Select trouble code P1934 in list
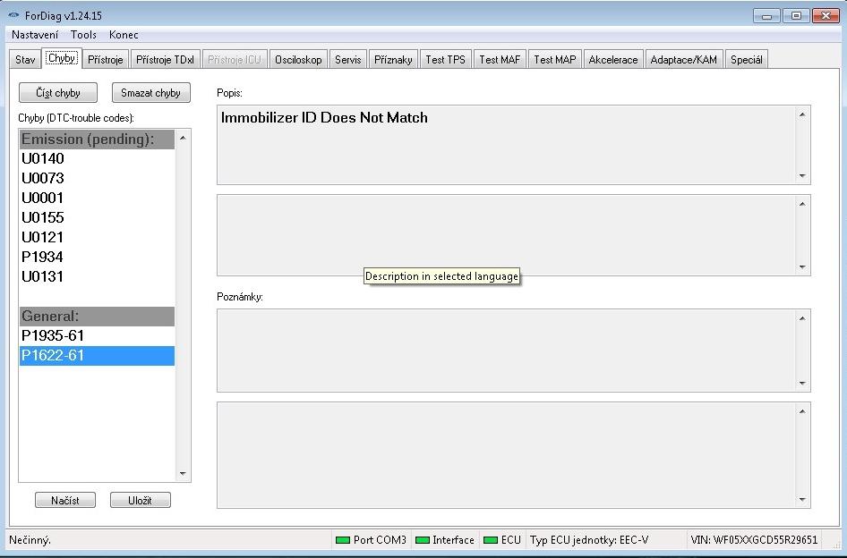This screenshot has height=558, width=847. (43, 258)
